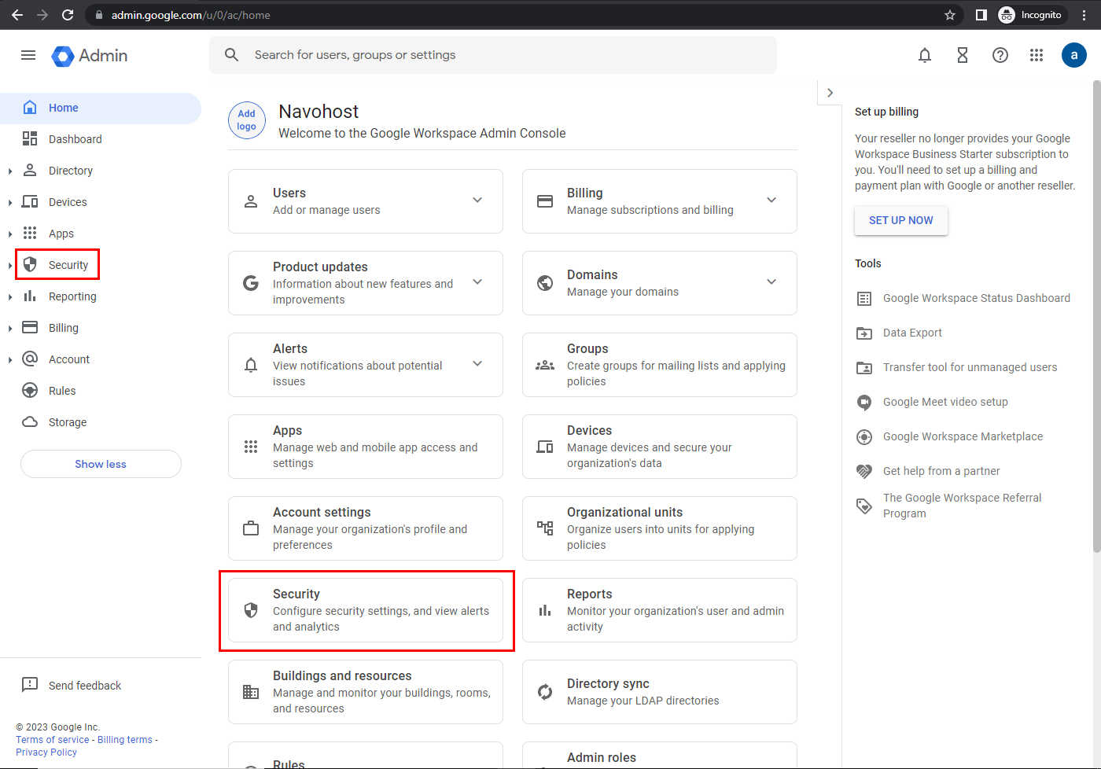Click the Google Workspace Marketplace icon
Image resolution: width=1101 pixels, height=769 pixels.
pyautogui.click(x=864, y=437)
